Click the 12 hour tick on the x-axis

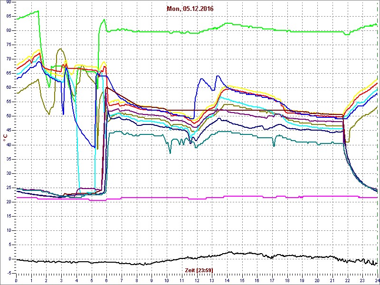pyautogui.click(x=197, y=280)
